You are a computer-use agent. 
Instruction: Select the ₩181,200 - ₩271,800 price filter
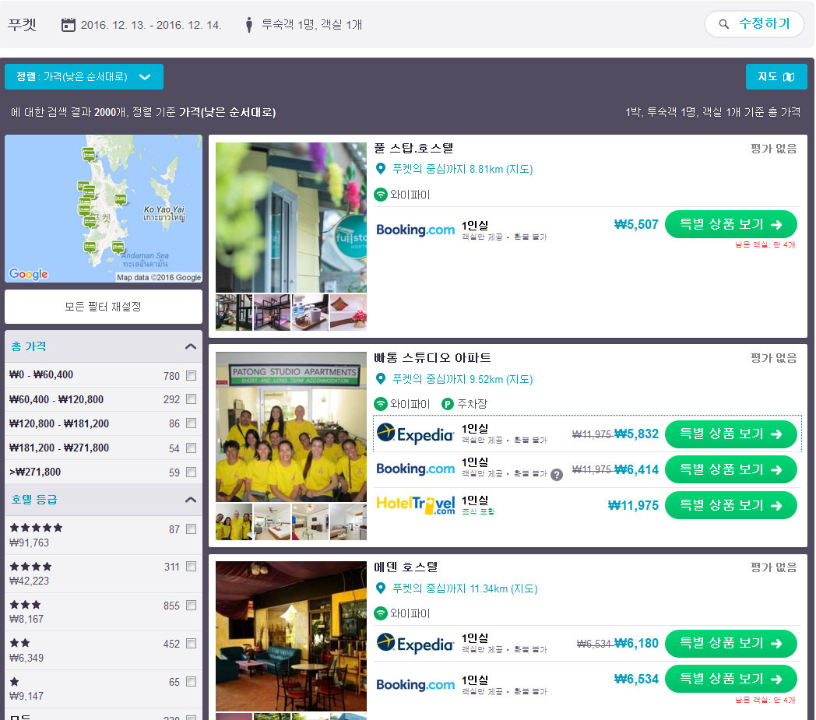191,448
